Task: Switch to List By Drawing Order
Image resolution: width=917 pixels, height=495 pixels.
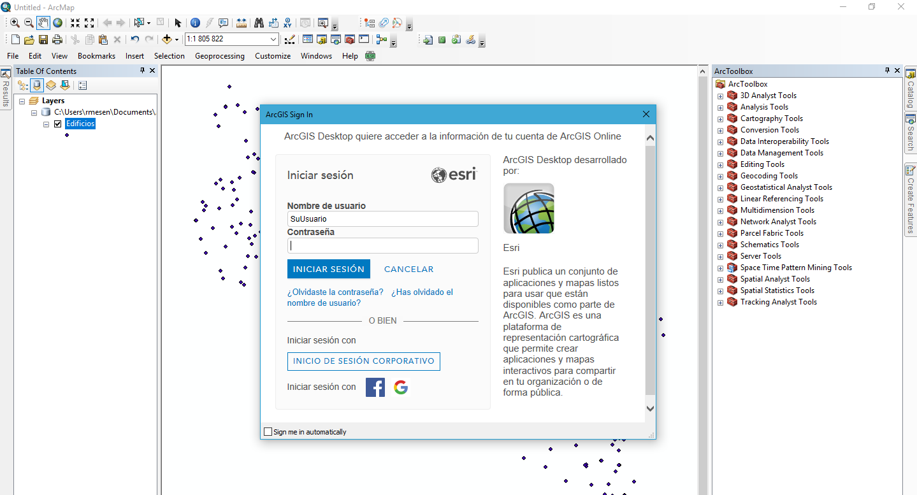Action: coord(23,85)
